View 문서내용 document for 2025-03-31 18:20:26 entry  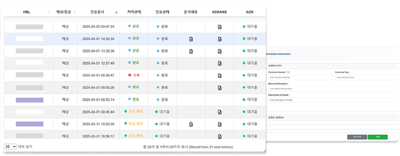[x=191, y=124]
